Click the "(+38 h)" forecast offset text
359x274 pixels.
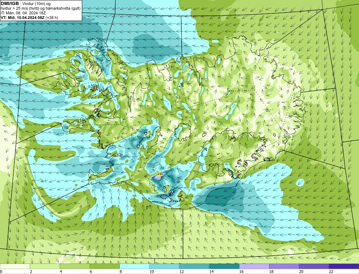coord(52,18)
